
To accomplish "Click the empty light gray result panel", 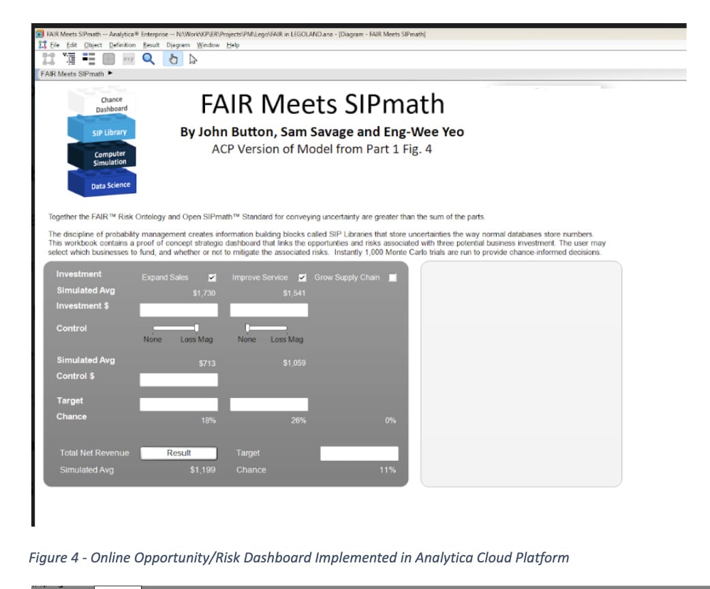I will coord(521,374).
